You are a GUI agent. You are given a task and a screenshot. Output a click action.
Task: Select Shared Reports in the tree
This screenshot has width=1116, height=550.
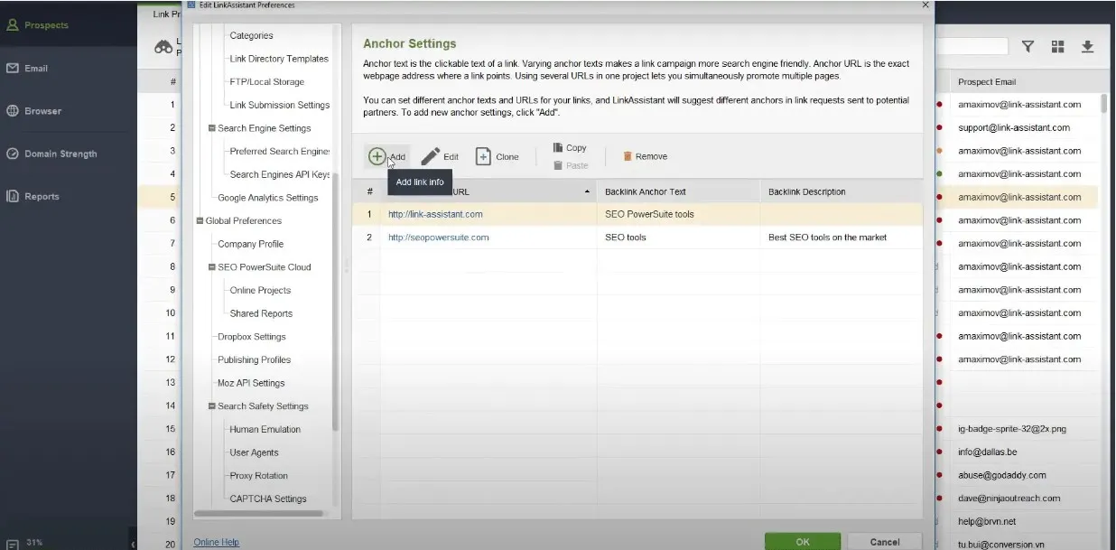point(261,313)
